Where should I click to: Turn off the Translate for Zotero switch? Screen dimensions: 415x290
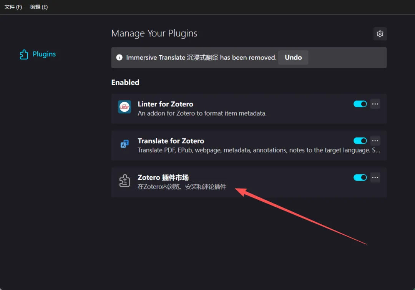(x=360, y=141)
